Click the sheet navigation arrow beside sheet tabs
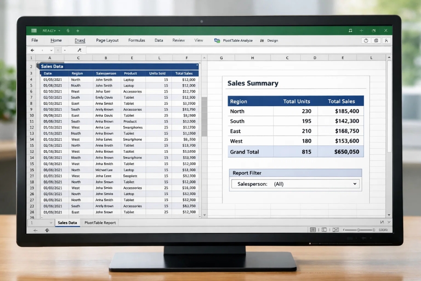The height and width of the screenshot is (281, 421). (x=52, y=223)
